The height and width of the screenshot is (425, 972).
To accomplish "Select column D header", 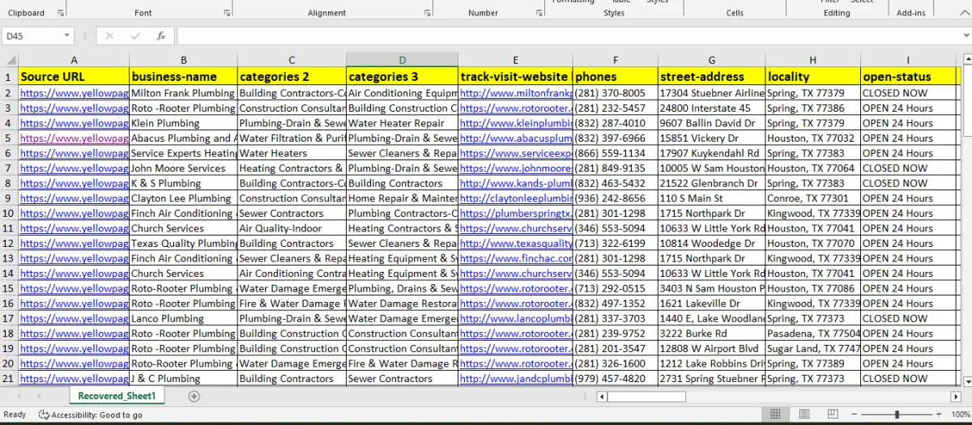I will (x=402, y=61).
